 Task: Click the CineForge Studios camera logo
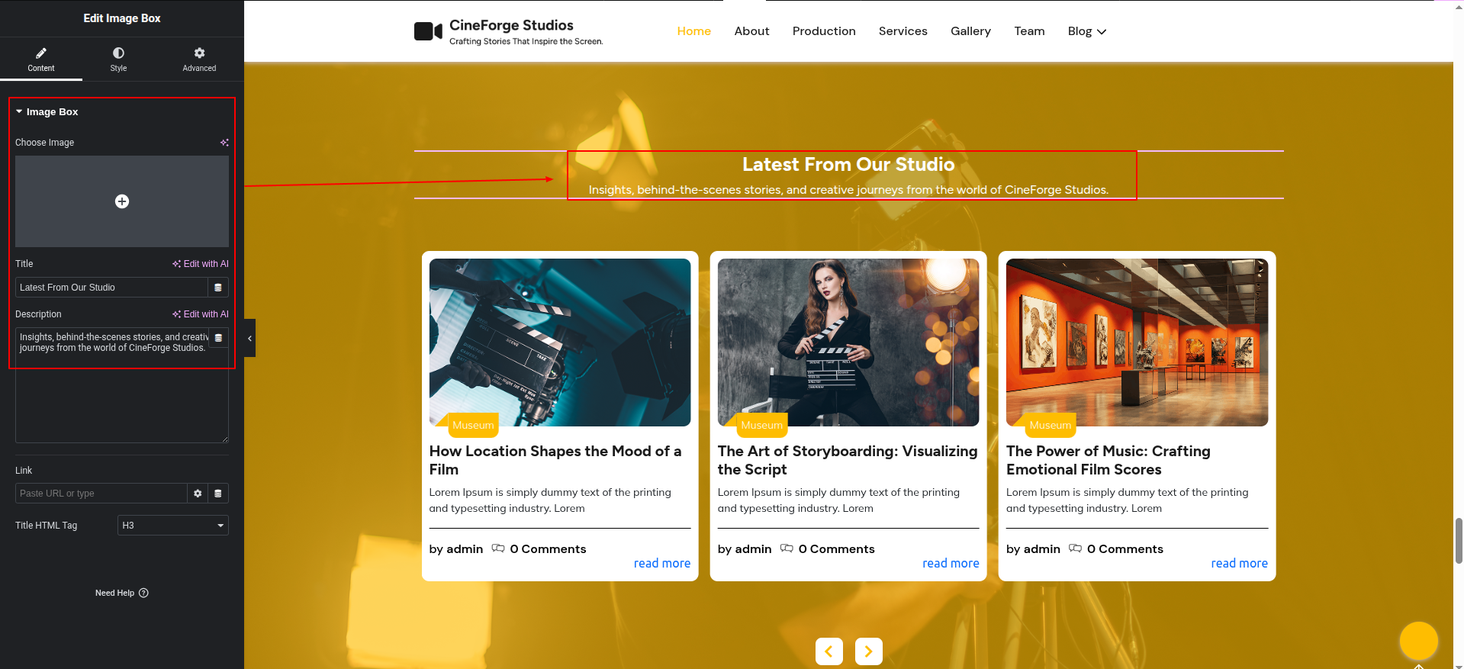click(428, 31)
